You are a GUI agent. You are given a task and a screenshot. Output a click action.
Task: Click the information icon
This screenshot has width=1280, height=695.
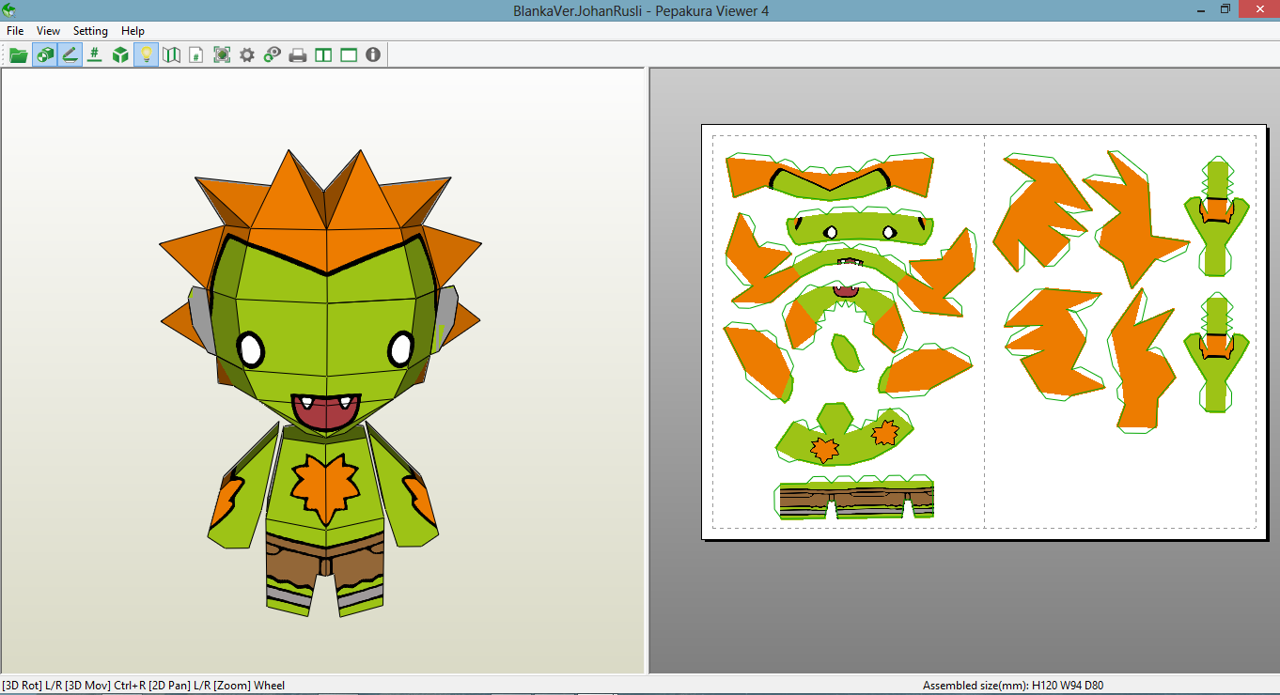(373, 55)
